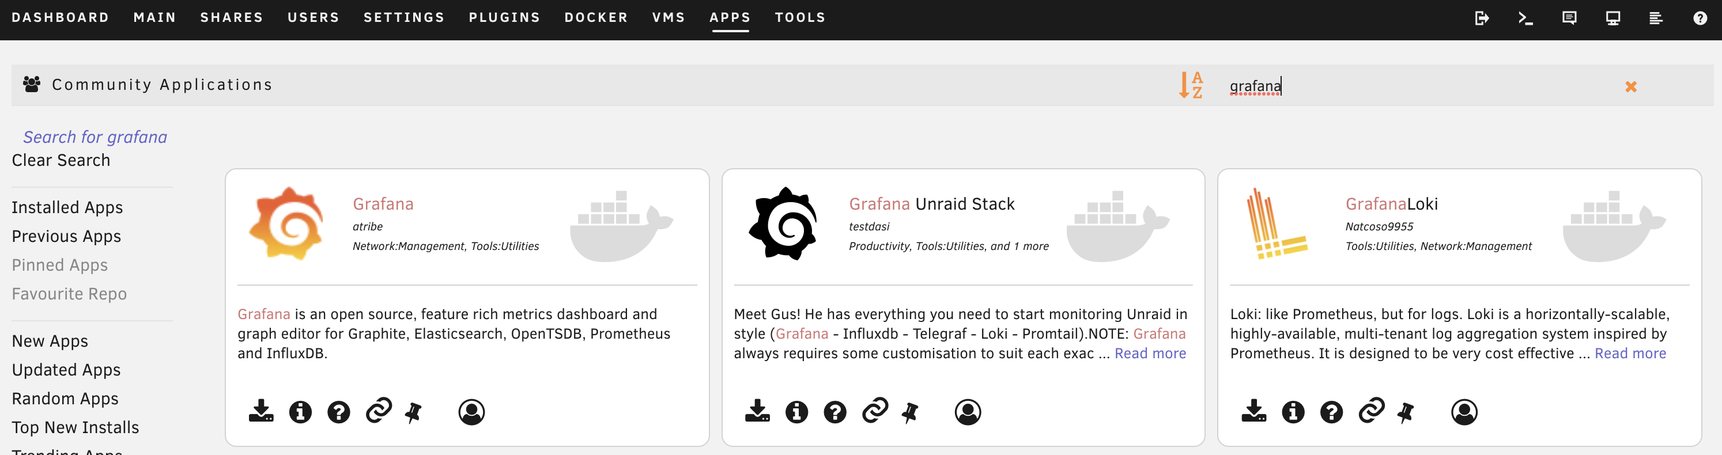Open the help question mark in header

1700,18
